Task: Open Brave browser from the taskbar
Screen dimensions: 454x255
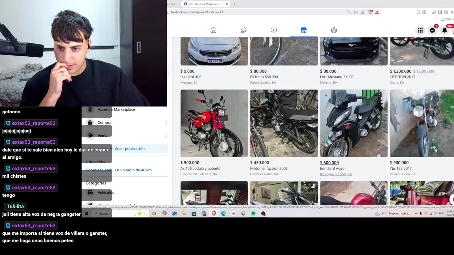Action: (x=214, y=214)
